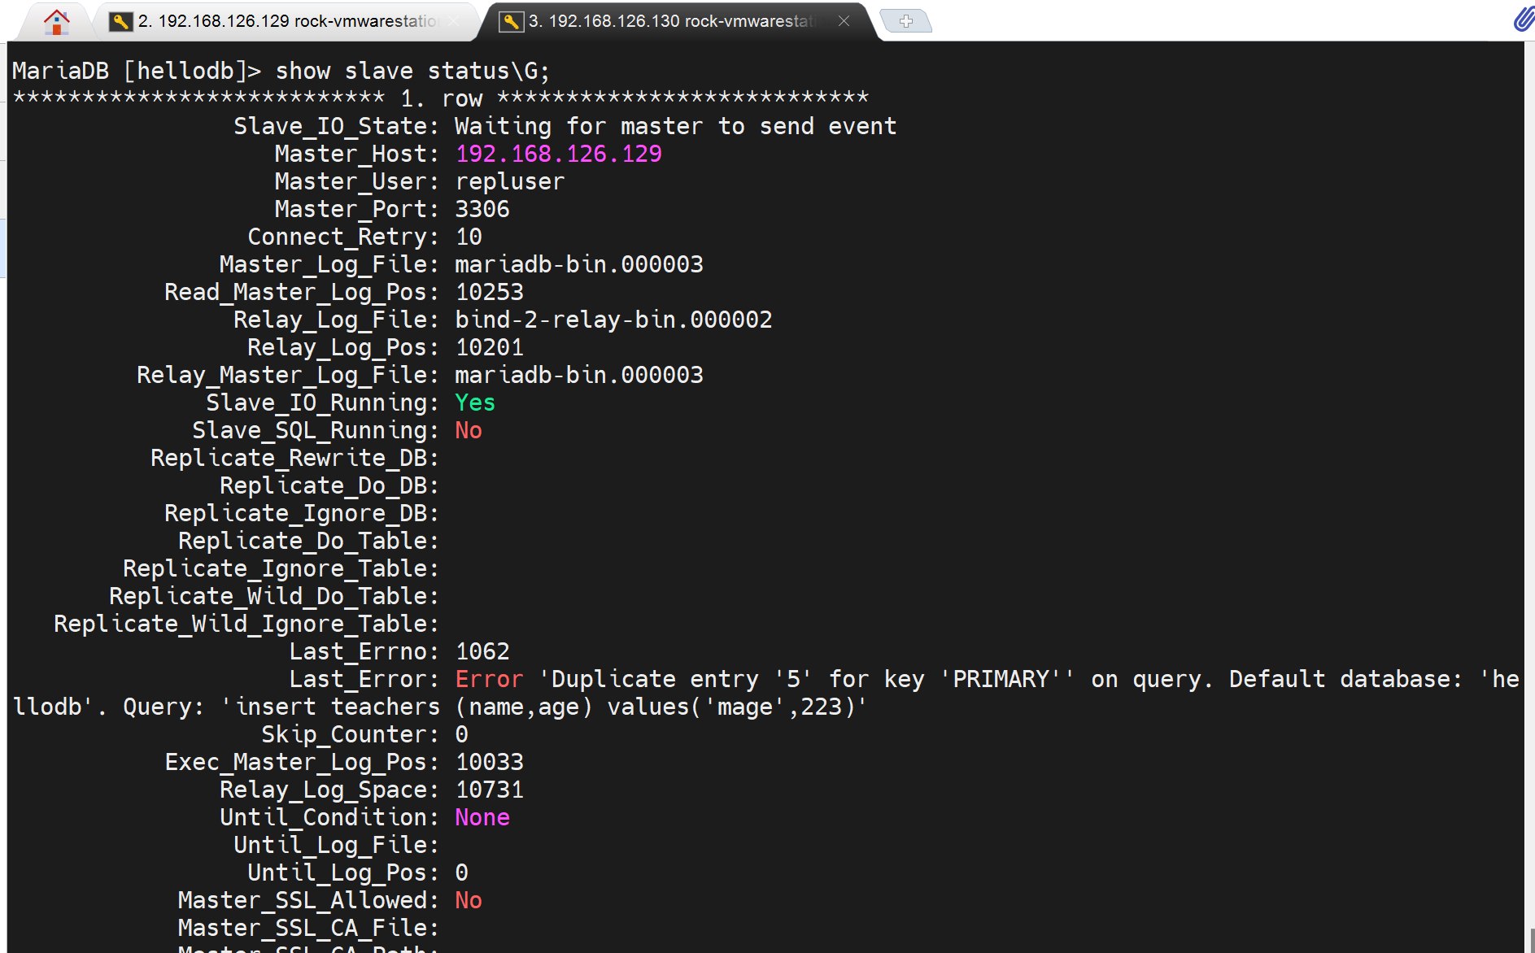Click the Master_User value repluser

[x=509, y=181]
